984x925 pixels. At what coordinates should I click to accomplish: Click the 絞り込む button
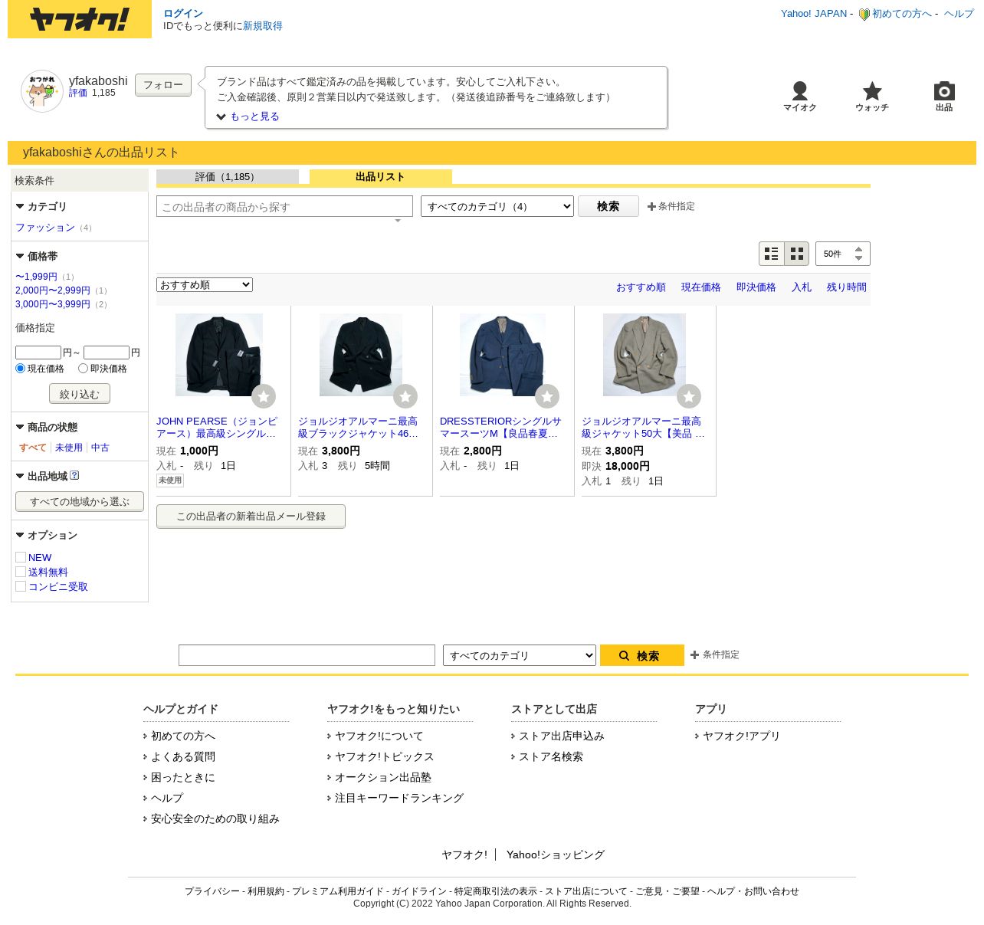(80, 394)
